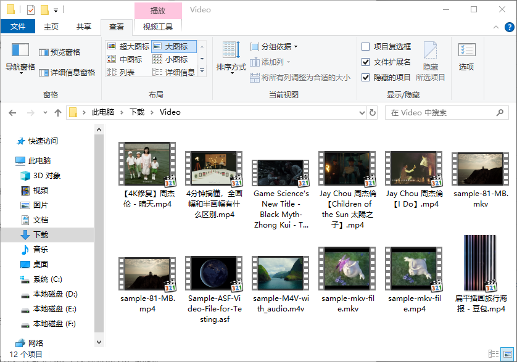Open the Group by (分组依据) dropdown

pos(274,46)
